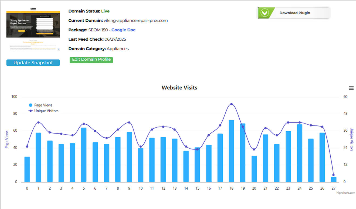
Task: Select the Page Views bar for day 24
Action: point(299,153)
